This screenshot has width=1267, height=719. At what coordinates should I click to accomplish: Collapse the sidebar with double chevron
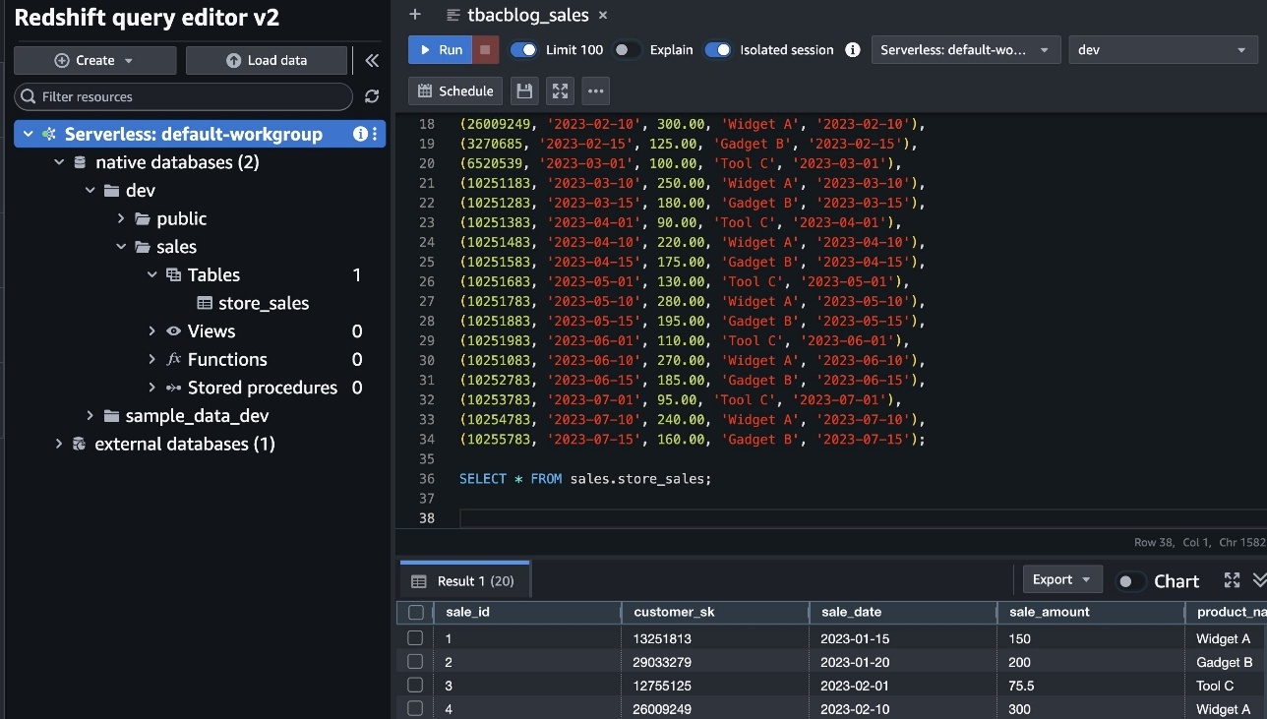click(x=372, y=60)
